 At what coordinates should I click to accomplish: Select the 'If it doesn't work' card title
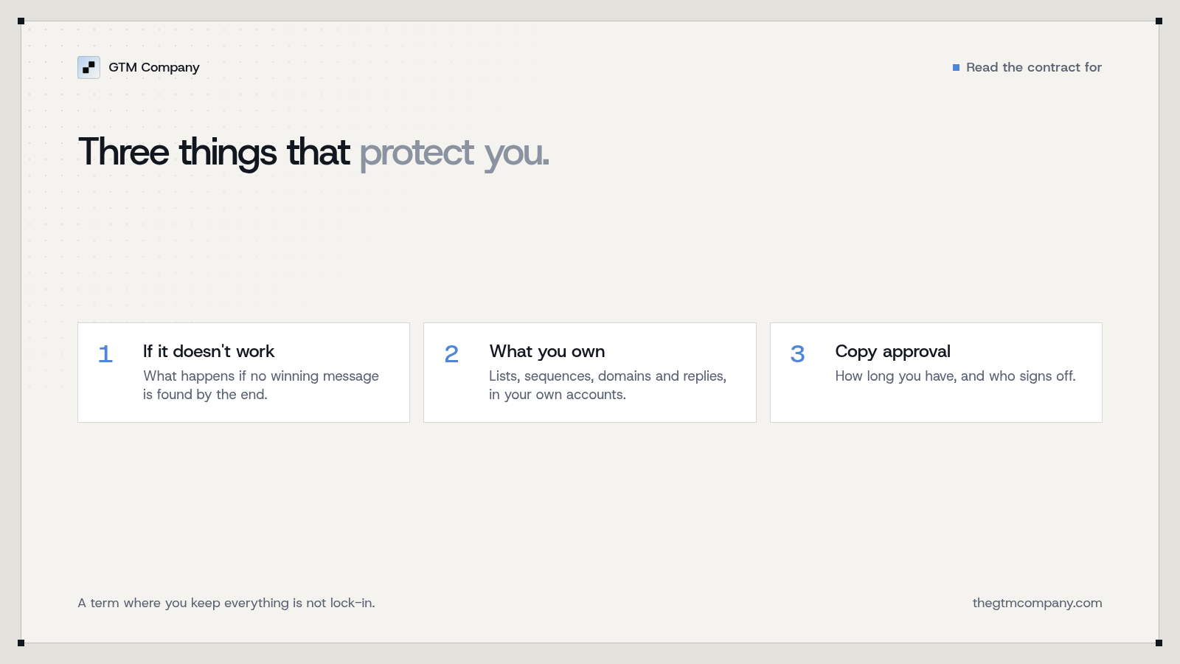coord(209,351)
